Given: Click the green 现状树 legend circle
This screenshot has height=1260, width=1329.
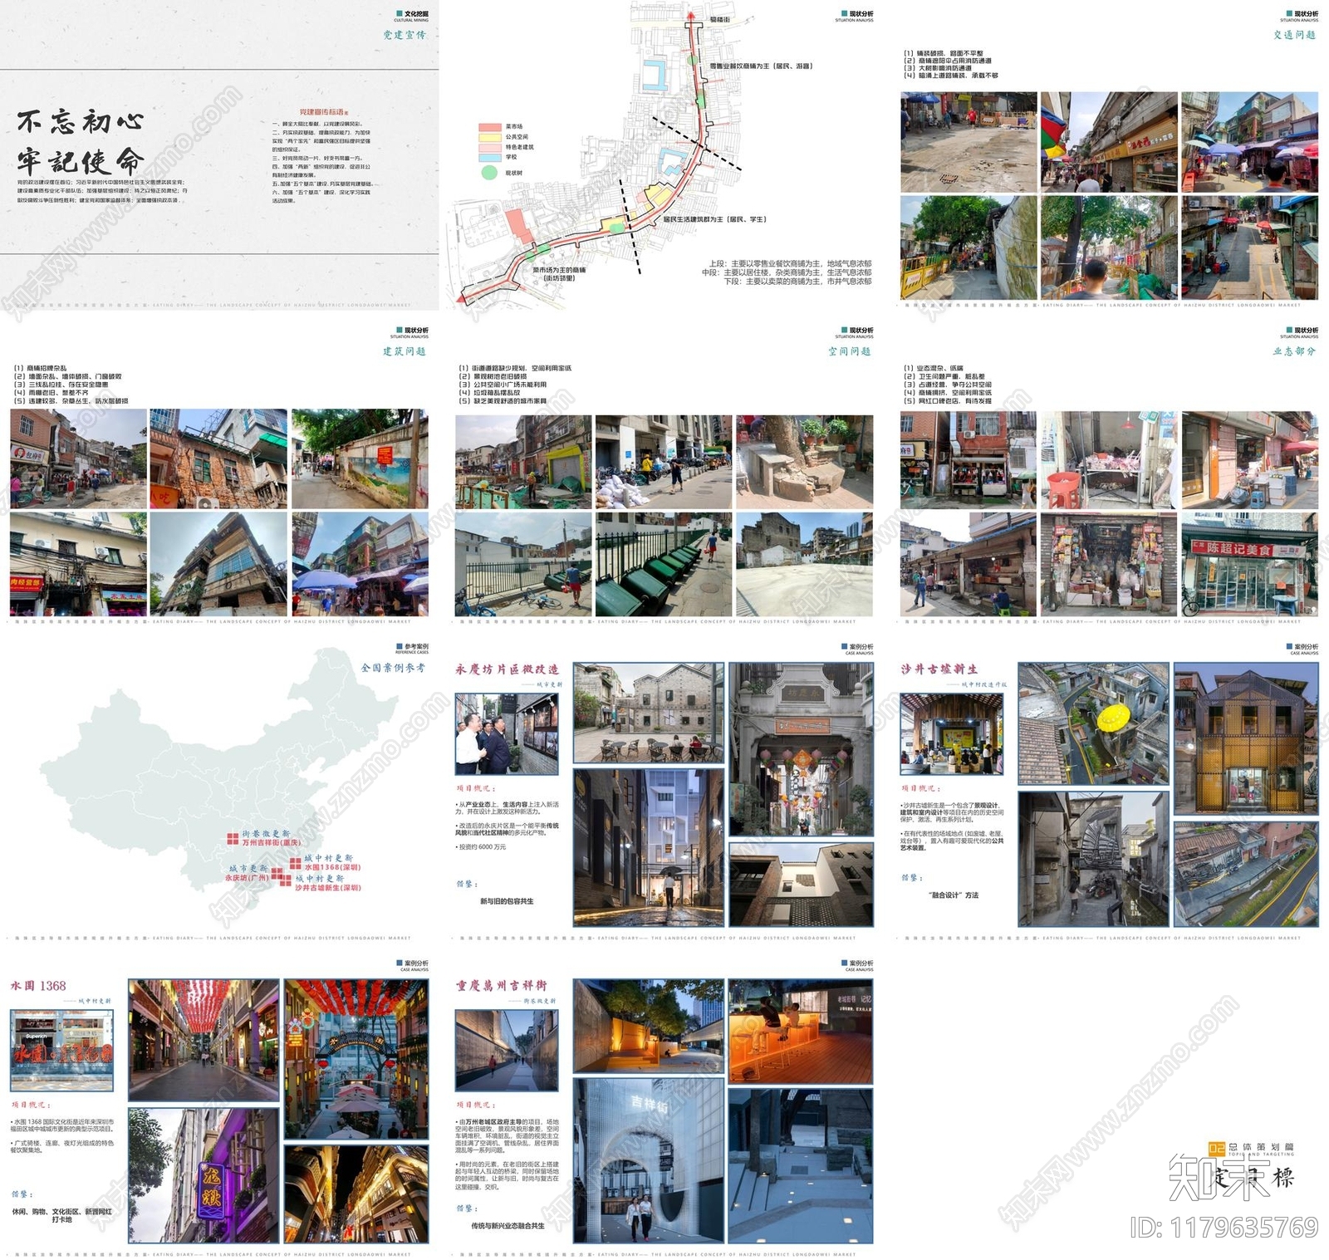Looking at the screenshot, I should [x=488, y=173].
